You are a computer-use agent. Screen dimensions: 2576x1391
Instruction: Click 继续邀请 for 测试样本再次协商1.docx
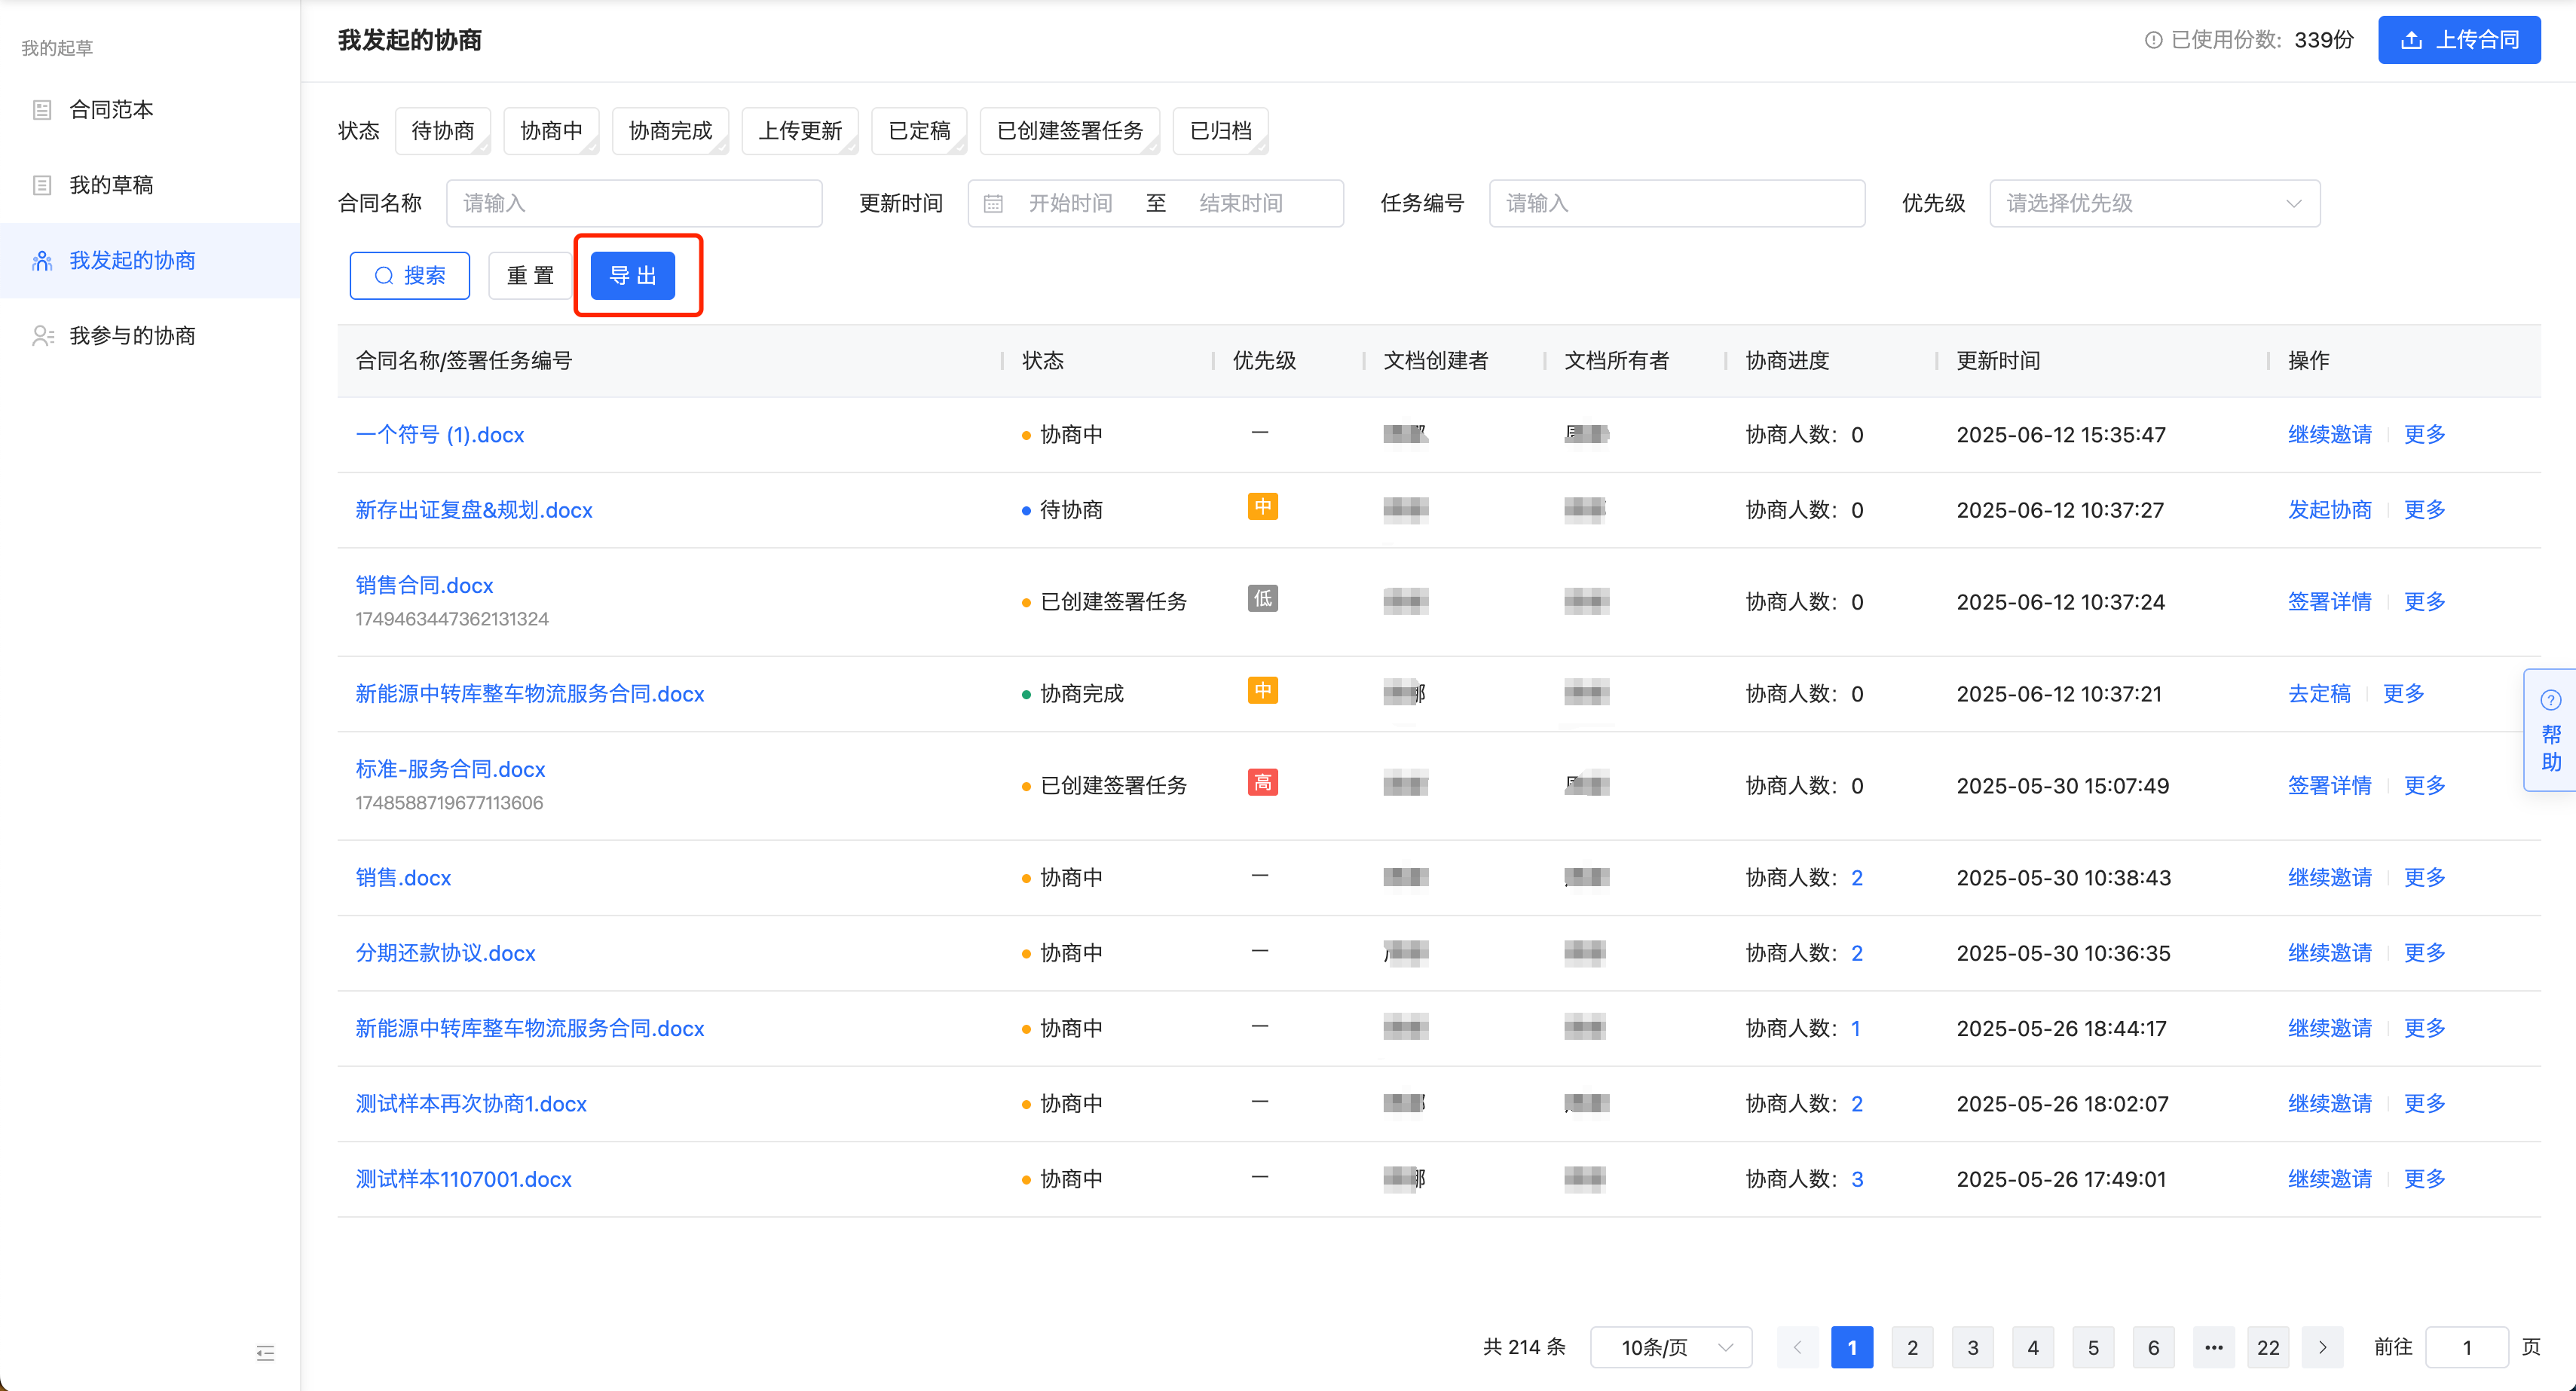click(x=2330, y=1104)
